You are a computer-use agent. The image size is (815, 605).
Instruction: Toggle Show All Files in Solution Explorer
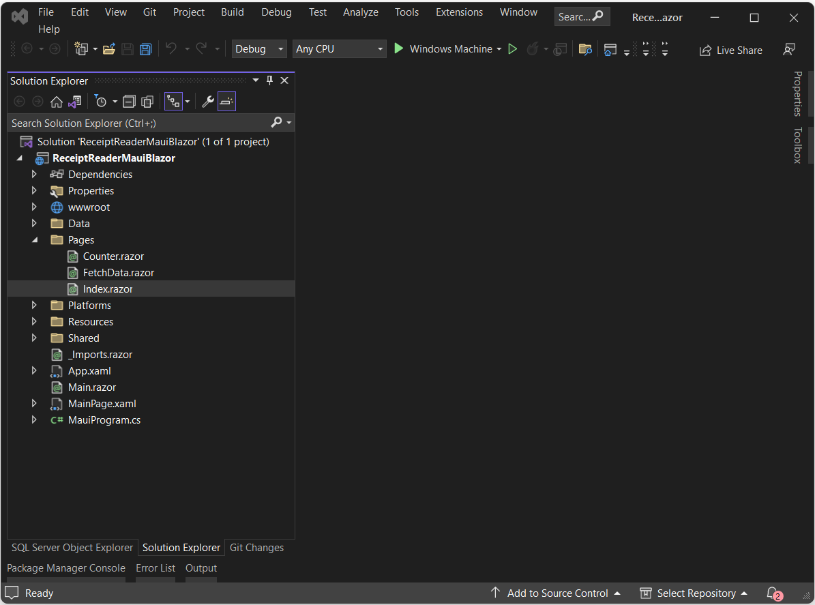pyautogui.click(x=147, y=102)
